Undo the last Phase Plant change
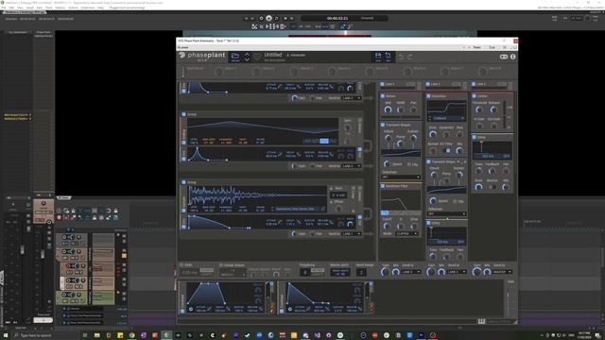Image resolution: width=605 pixels, height=340 pixels. [401, 57]
